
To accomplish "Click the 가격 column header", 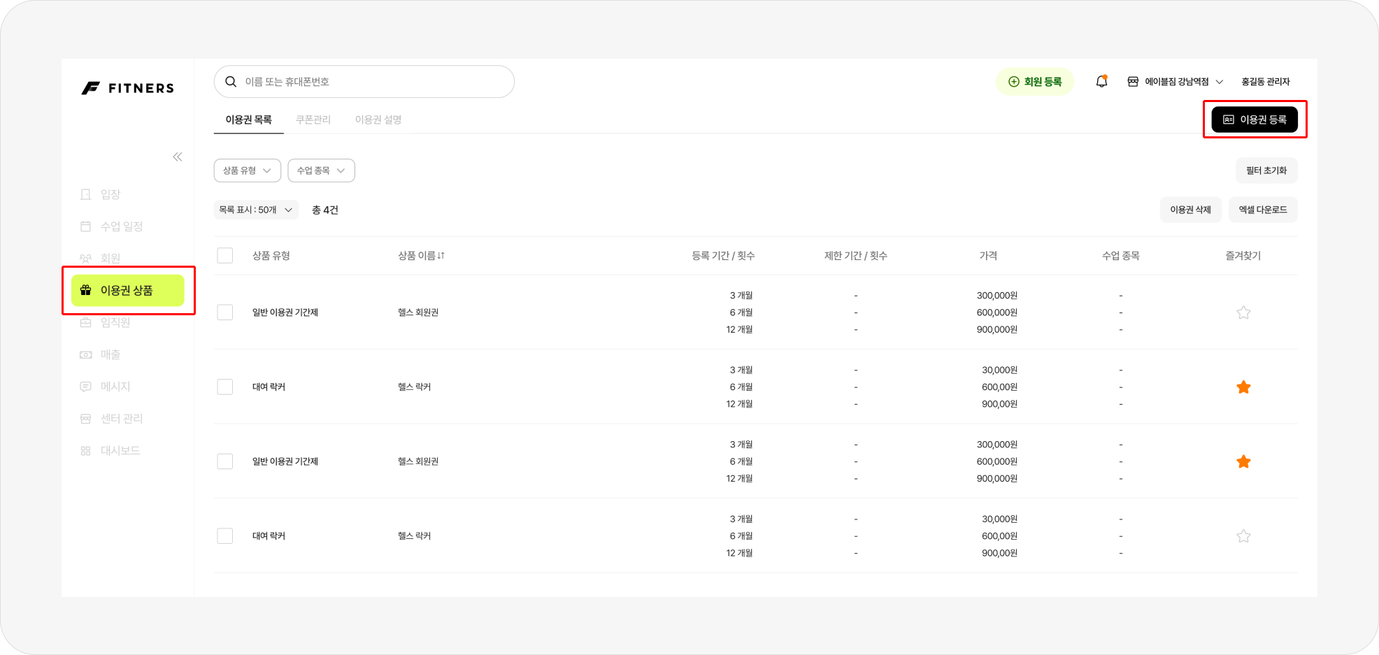I will pos(988,256).
